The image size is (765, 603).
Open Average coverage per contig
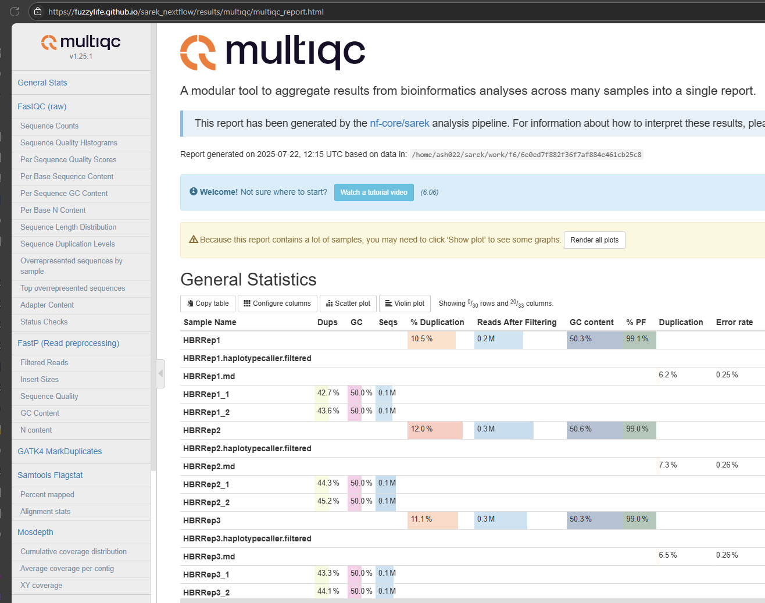67,568
